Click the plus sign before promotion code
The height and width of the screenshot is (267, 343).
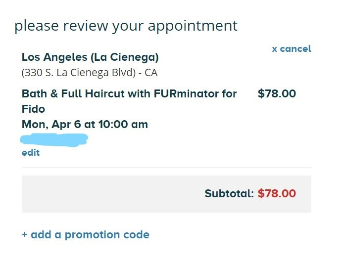[x=25, y=235]
